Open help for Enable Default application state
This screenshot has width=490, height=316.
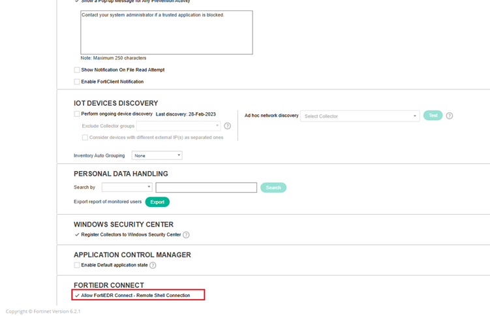(153, 265)
